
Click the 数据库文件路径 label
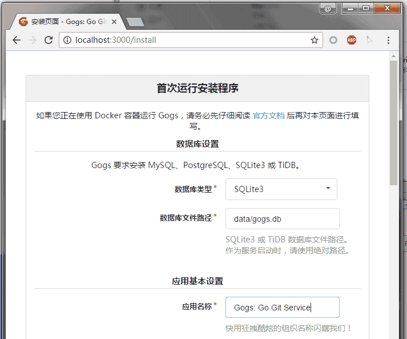(186, 218)
